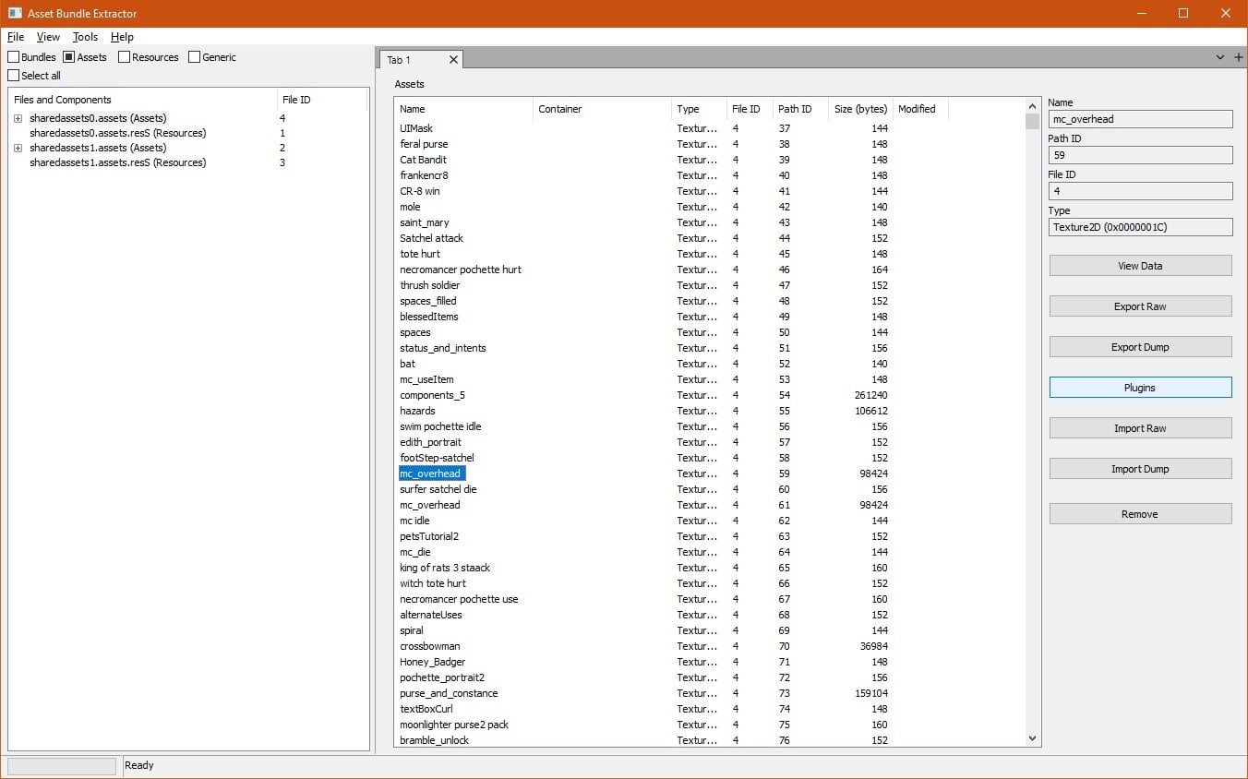Screen dimensions: 1248x779
Task: Select the hazards asset
Action: [x=417, y=411]
